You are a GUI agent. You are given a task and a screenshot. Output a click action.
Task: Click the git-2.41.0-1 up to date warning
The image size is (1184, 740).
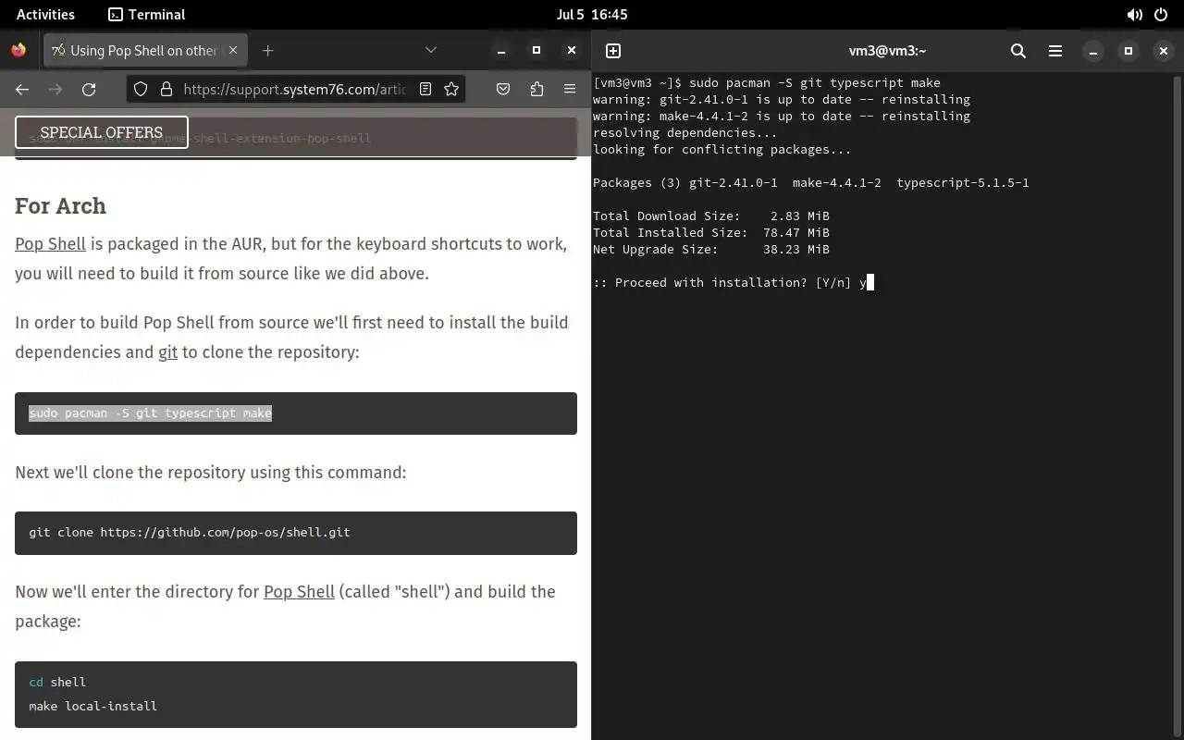782,99
